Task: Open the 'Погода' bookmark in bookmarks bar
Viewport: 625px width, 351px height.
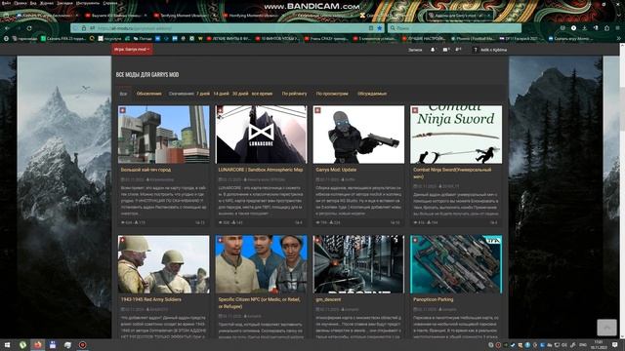Action: (x=143, y=39)
